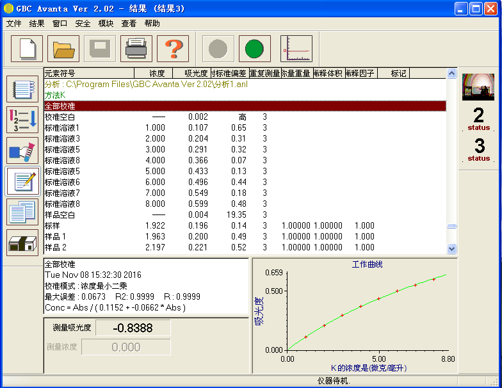
Task: Click the lamp 2 status indicator
Action: (x=479, y=119)
